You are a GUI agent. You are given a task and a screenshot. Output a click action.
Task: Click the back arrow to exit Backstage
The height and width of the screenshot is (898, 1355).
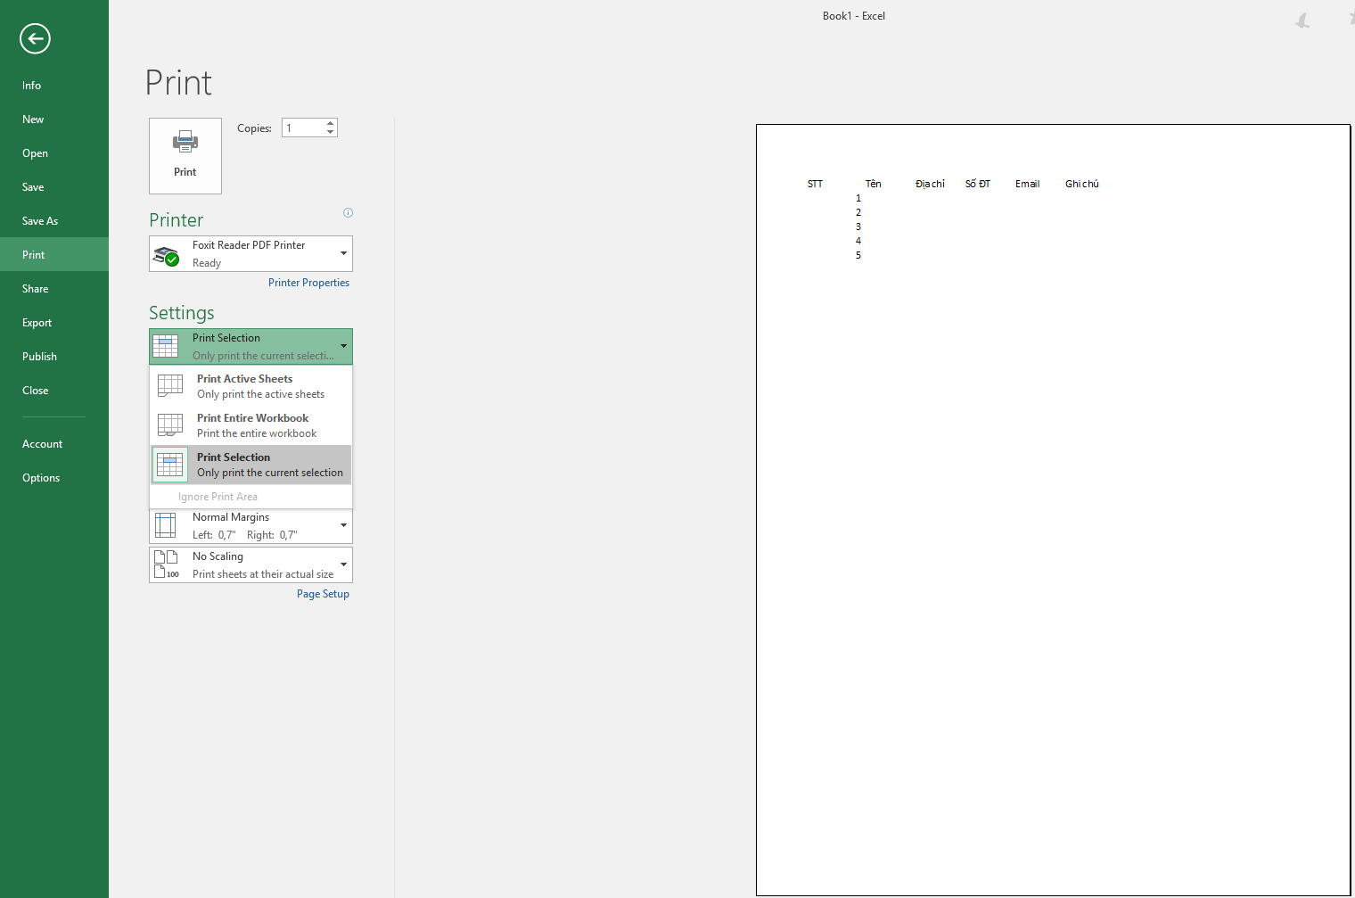click(x=35, y=38)
